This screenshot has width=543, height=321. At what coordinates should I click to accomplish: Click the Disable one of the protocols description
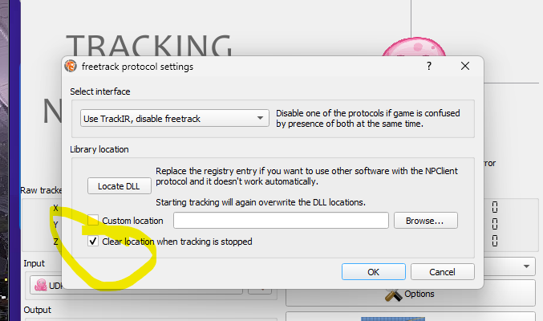click(368, 119)
